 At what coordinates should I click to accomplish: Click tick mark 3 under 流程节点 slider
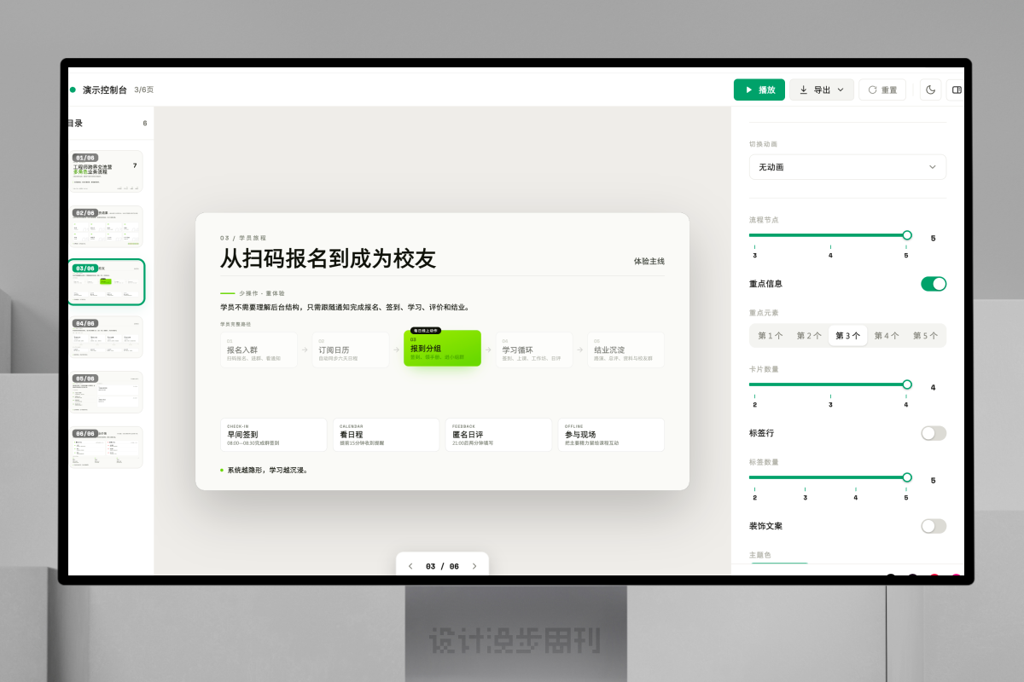pyautogui.click(x=754, y=251)
